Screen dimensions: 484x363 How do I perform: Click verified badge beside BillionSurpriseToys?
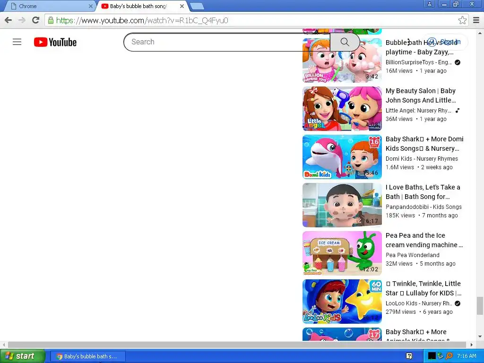(x=458, y=62)
